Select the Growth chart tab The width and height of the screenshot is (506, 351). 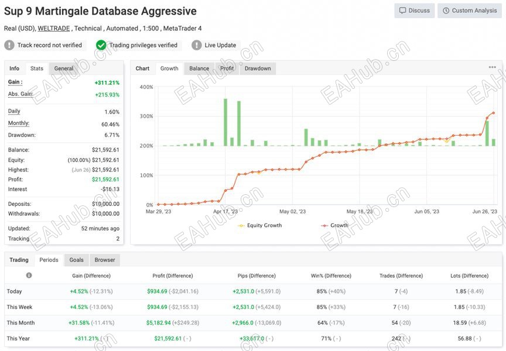pos(169,68)
